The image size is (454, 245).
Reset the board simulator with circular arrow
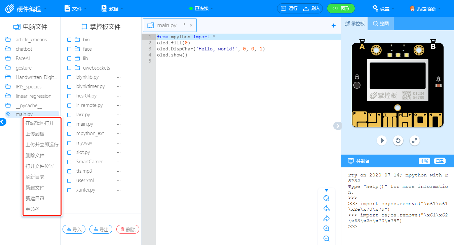398,140
